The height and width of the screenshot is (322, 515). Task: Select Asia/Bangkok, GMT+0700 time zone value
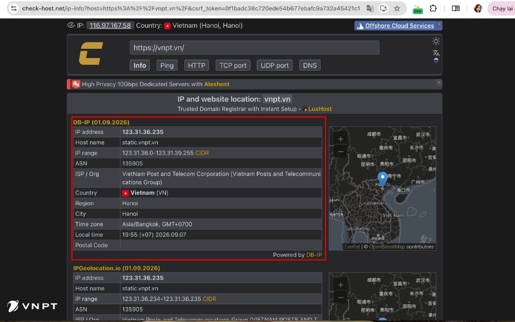point(157,224)
